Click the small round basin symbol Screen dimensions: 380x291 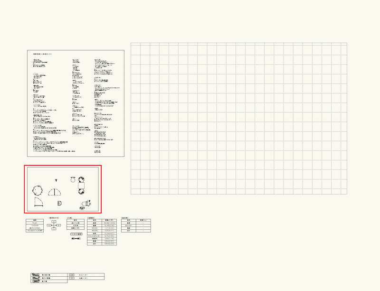coord(73,179)
